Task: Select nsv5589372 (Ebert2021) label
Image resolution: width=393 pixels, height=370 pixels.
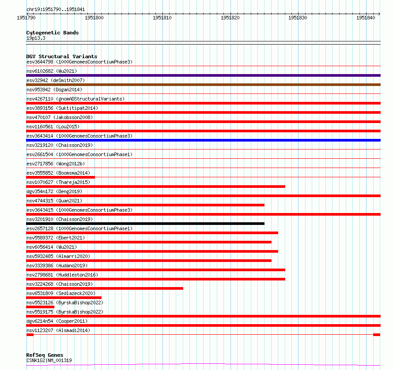Action: pos(56,238)
